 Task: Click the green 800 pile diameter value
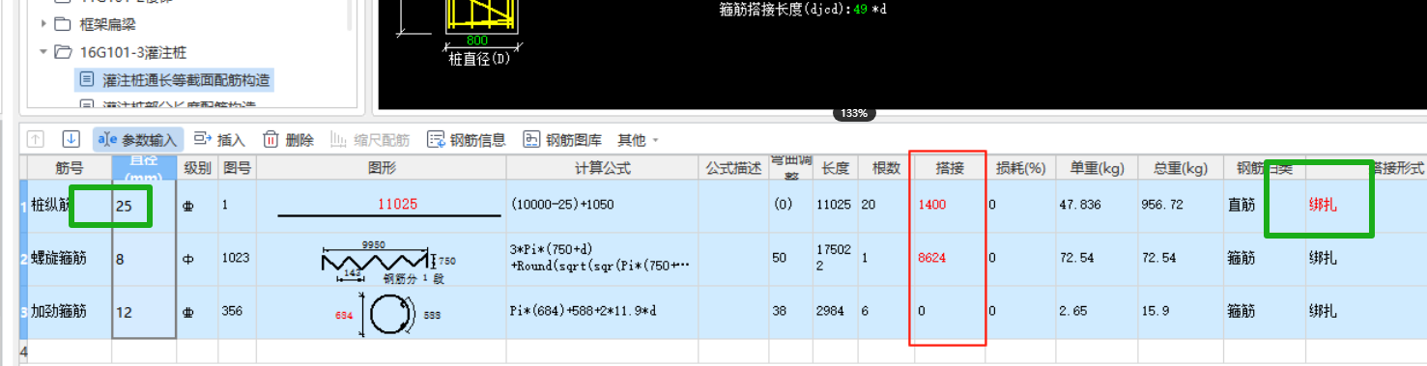[x=476, y=40]
